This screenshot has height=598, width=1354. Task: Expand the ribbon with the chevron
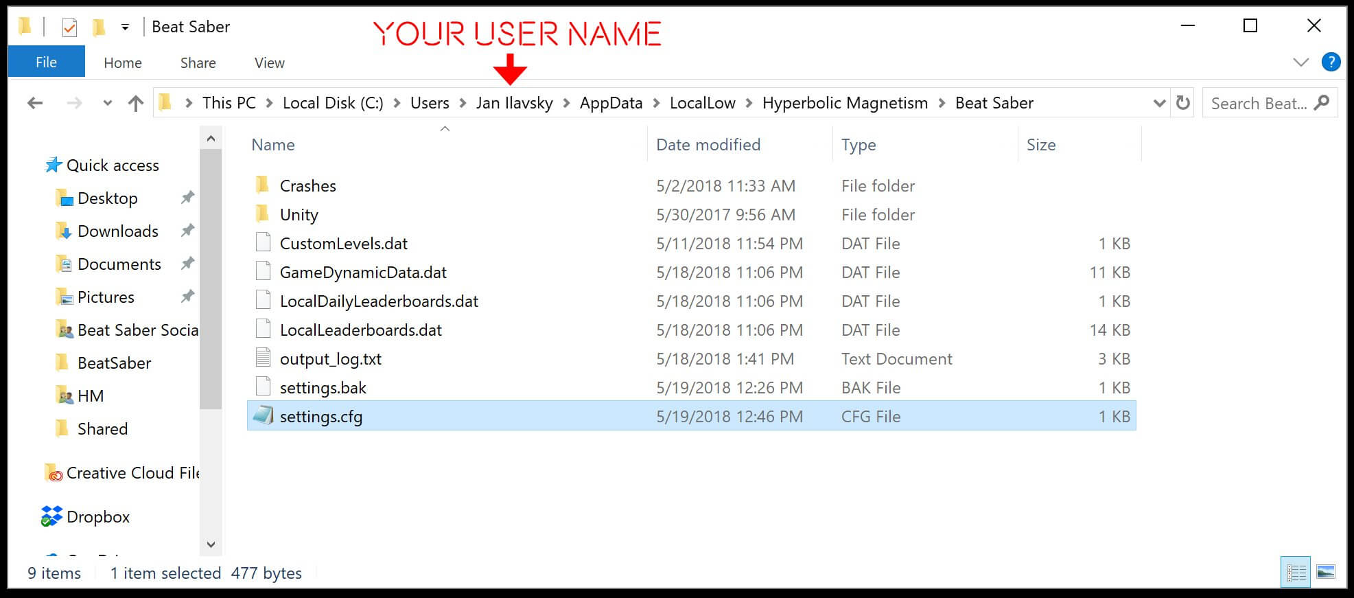click(x=1300, y=62)
